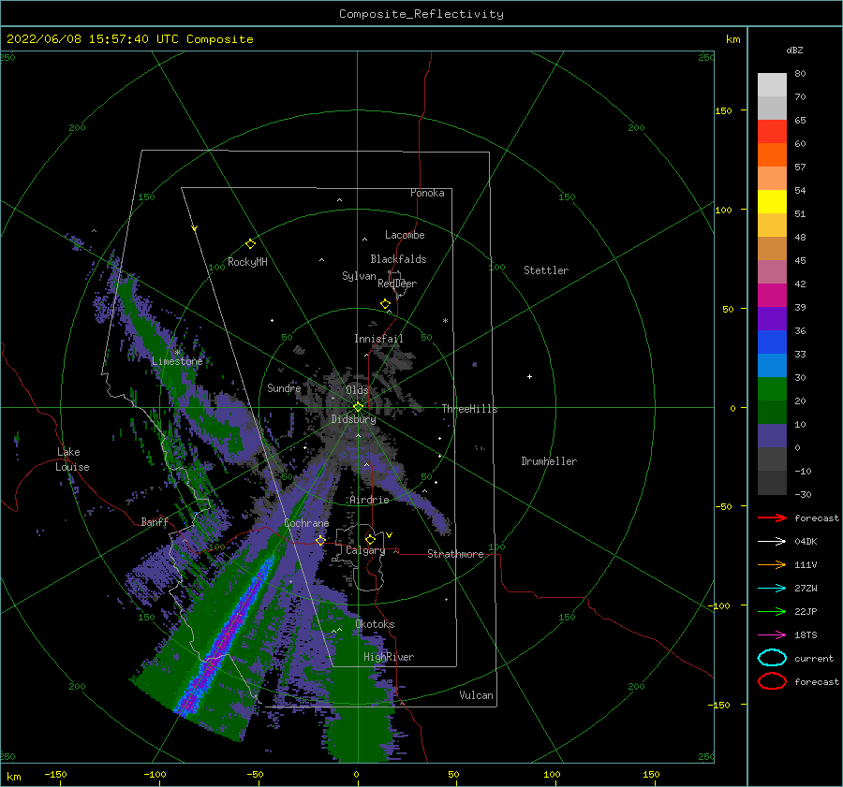Click the -150 tick on the bottom axis
Viewport: 843px width, 787px height.
coord(55,774)
